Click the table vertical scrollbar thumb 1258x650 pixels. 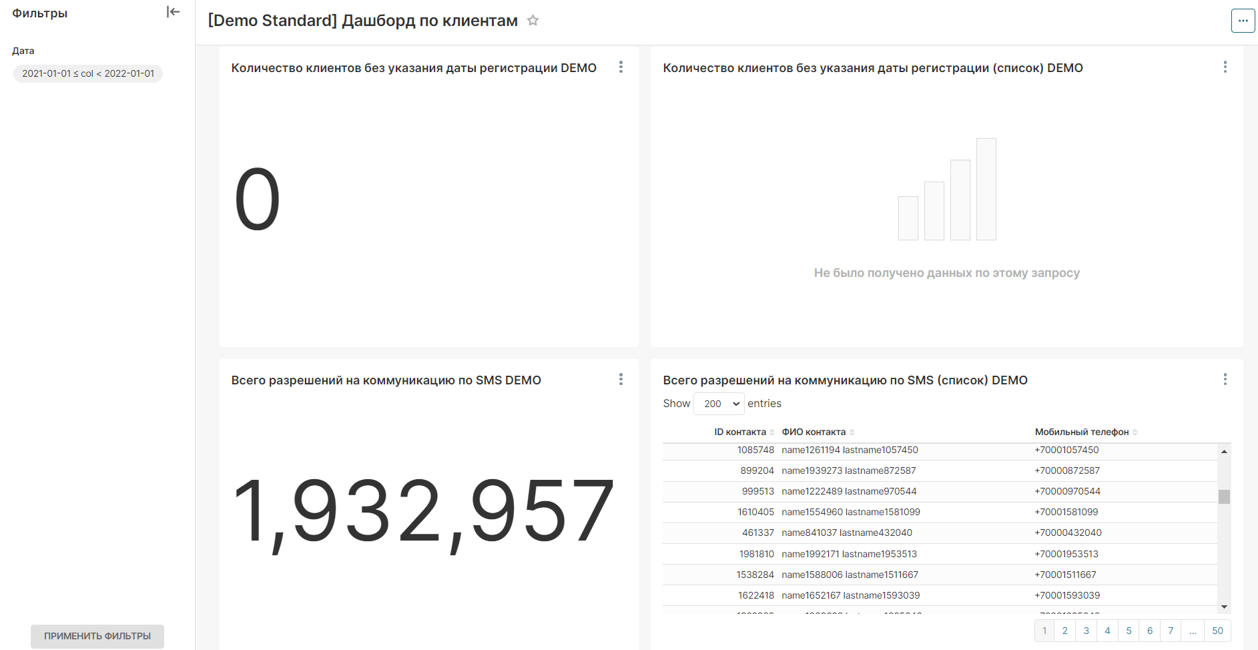(1224, 497)
